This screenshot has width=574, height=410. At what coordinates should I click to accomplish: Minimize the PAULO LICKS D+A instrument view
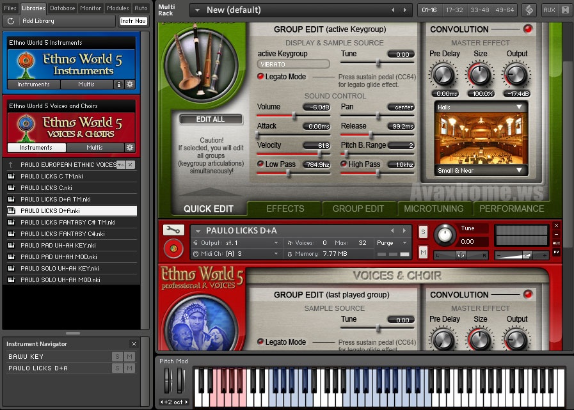[x=557, y=234]
